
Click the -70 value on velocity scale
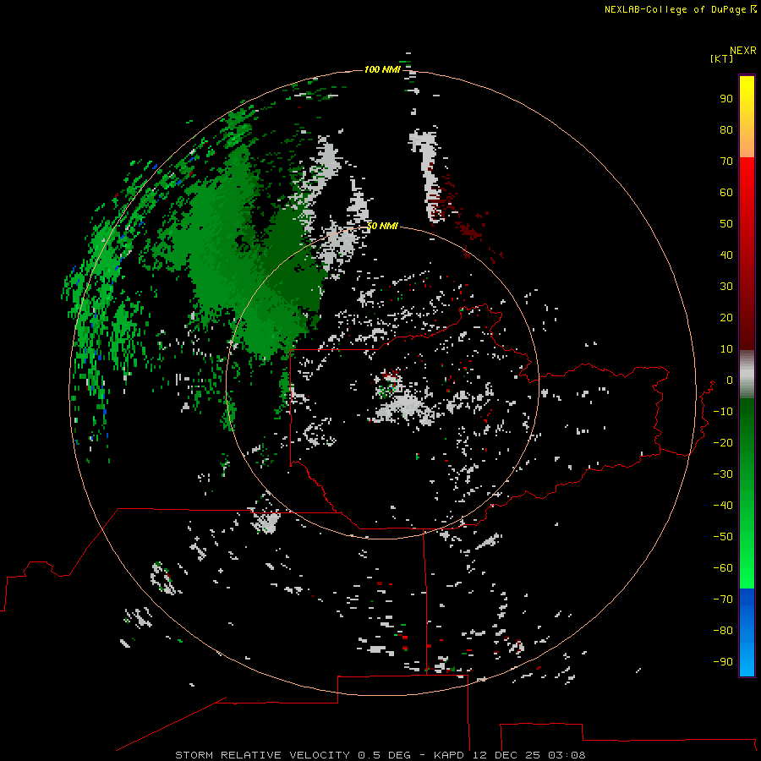pyautogui.click(x=723, y=599)
